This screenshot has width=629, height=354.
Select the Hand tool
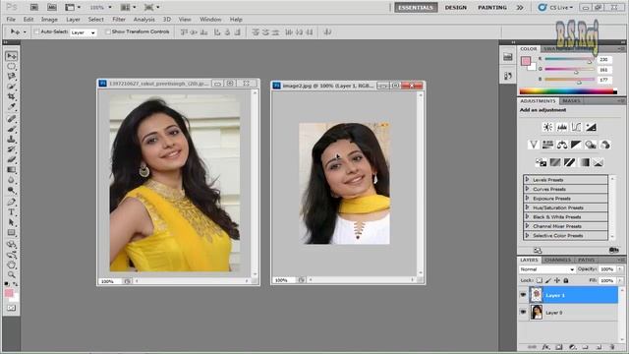[x=11, y=265]
